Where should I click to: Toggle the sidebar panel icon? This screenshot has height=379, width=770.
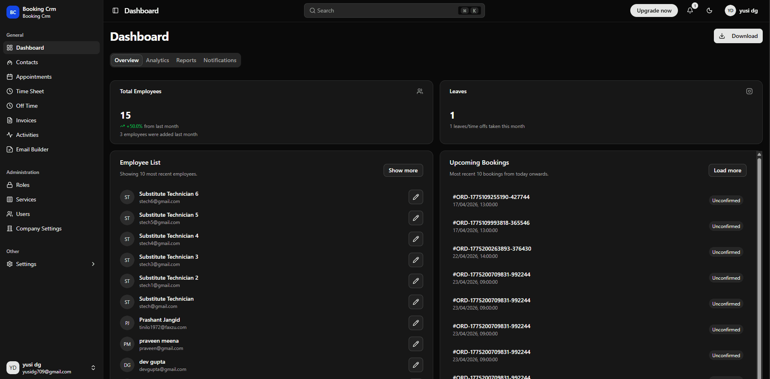[115, 10]
